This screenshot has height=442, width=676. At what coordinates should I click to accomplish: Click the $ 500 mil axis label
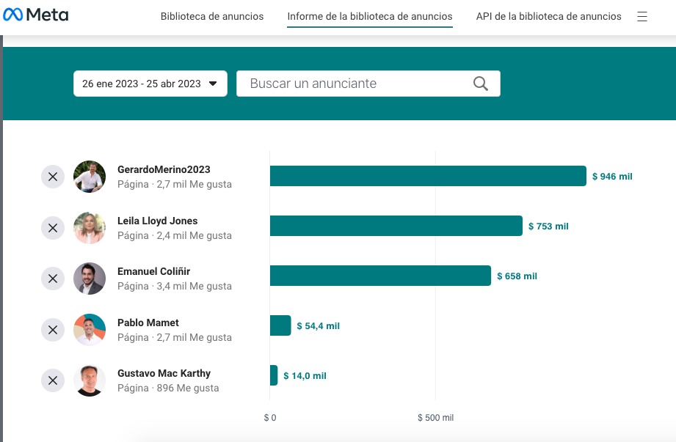point(435,418)
